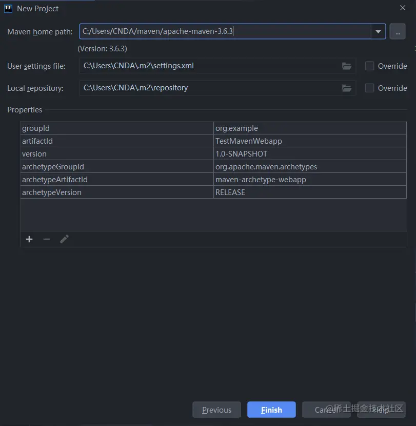Select the groupId property name cell
Image resolution: width=416 pixels, height=426 pixels.
(x=117, y=128)
